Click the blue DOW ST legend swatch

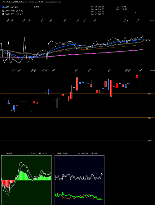[3, 7]
